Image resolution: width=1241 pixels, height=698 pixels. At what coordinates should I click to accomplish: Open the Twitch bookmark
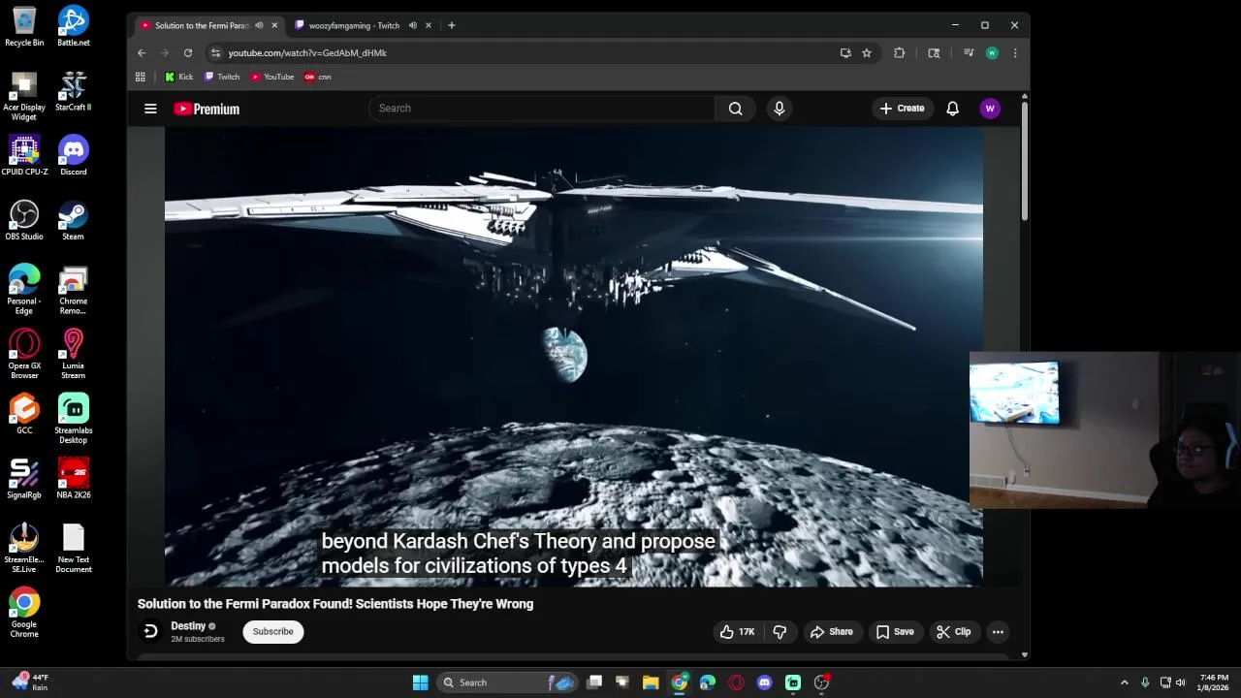(x=222, y=77)
